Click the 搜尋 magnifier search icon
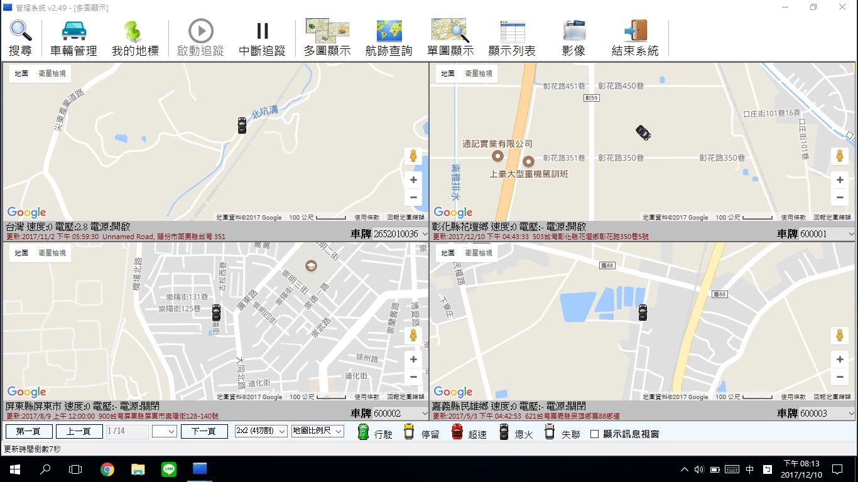858x482 pixels. pyautogui.click(x=20, y=38)
